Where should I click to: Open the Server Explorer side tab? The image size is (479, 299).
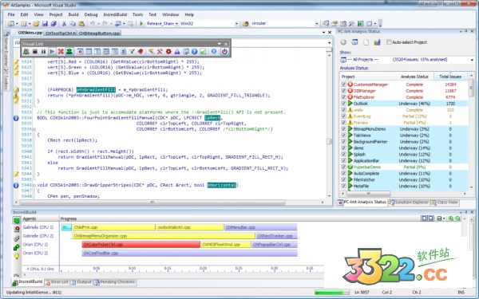[6, 49]
